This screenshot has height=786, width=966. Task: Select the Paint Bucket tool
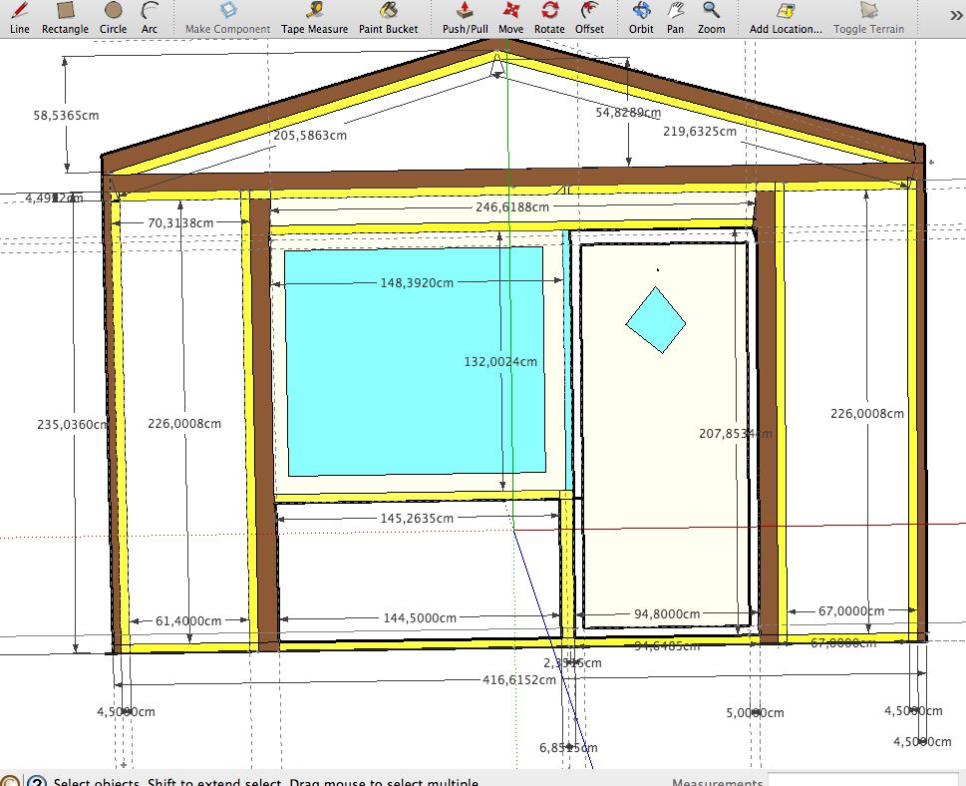click(389, 18)
